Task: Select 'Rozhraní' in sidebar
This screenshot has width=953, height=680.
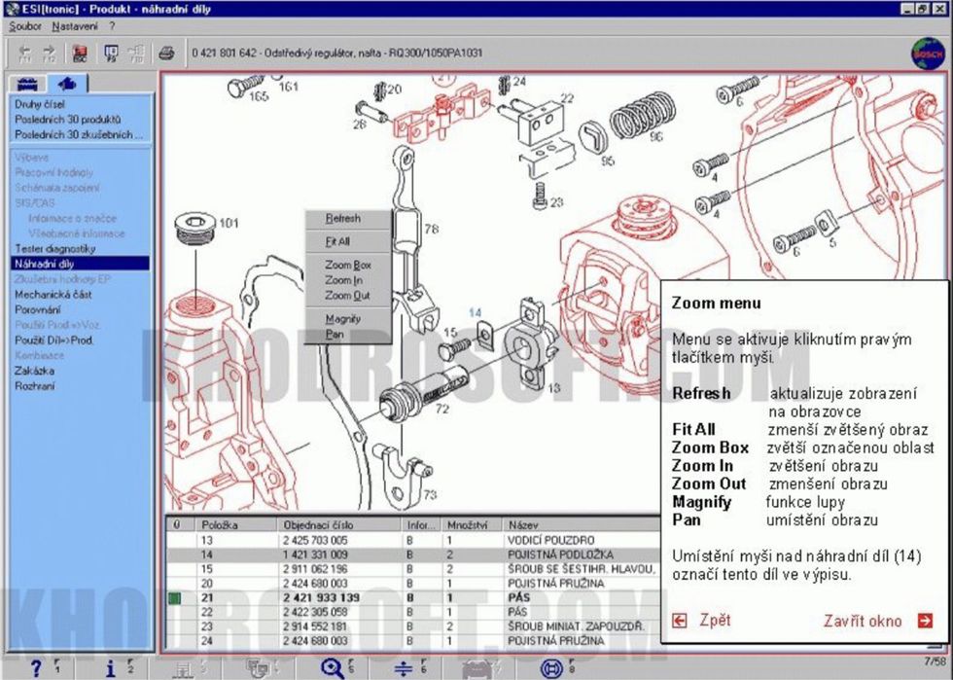Action: (x=35, y=385)
